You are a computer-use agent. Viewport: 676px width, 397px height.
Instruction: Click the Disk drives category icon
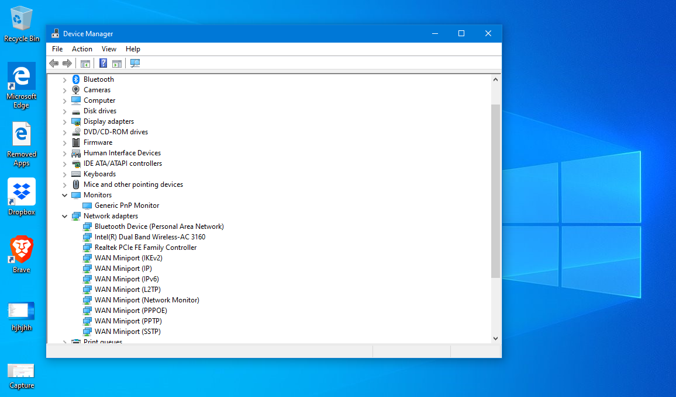(76, 111)
